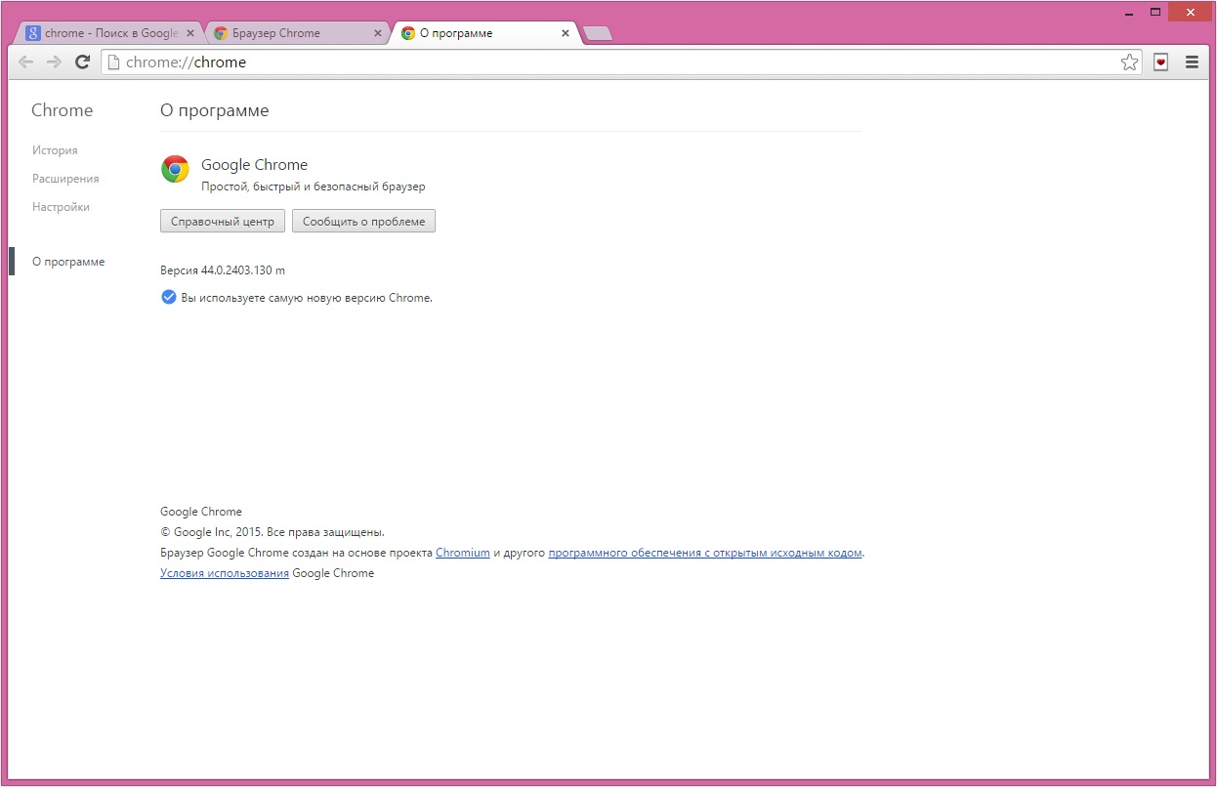Screen dimensions: 1217x787
Task: Open the open-source software link
Action: 705,553
